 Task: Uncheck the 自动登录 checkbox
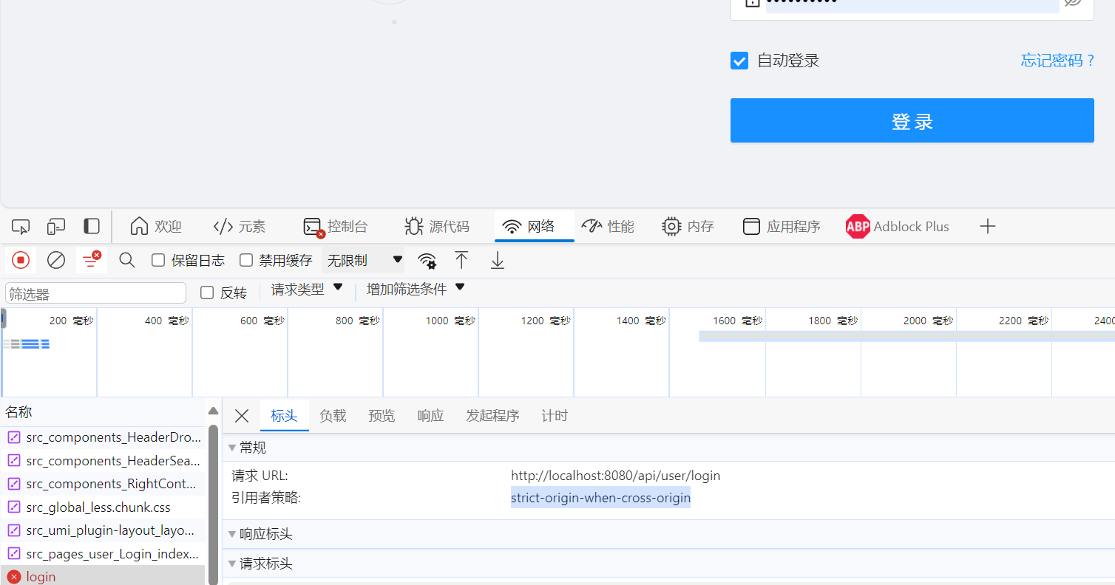[739, 61]
